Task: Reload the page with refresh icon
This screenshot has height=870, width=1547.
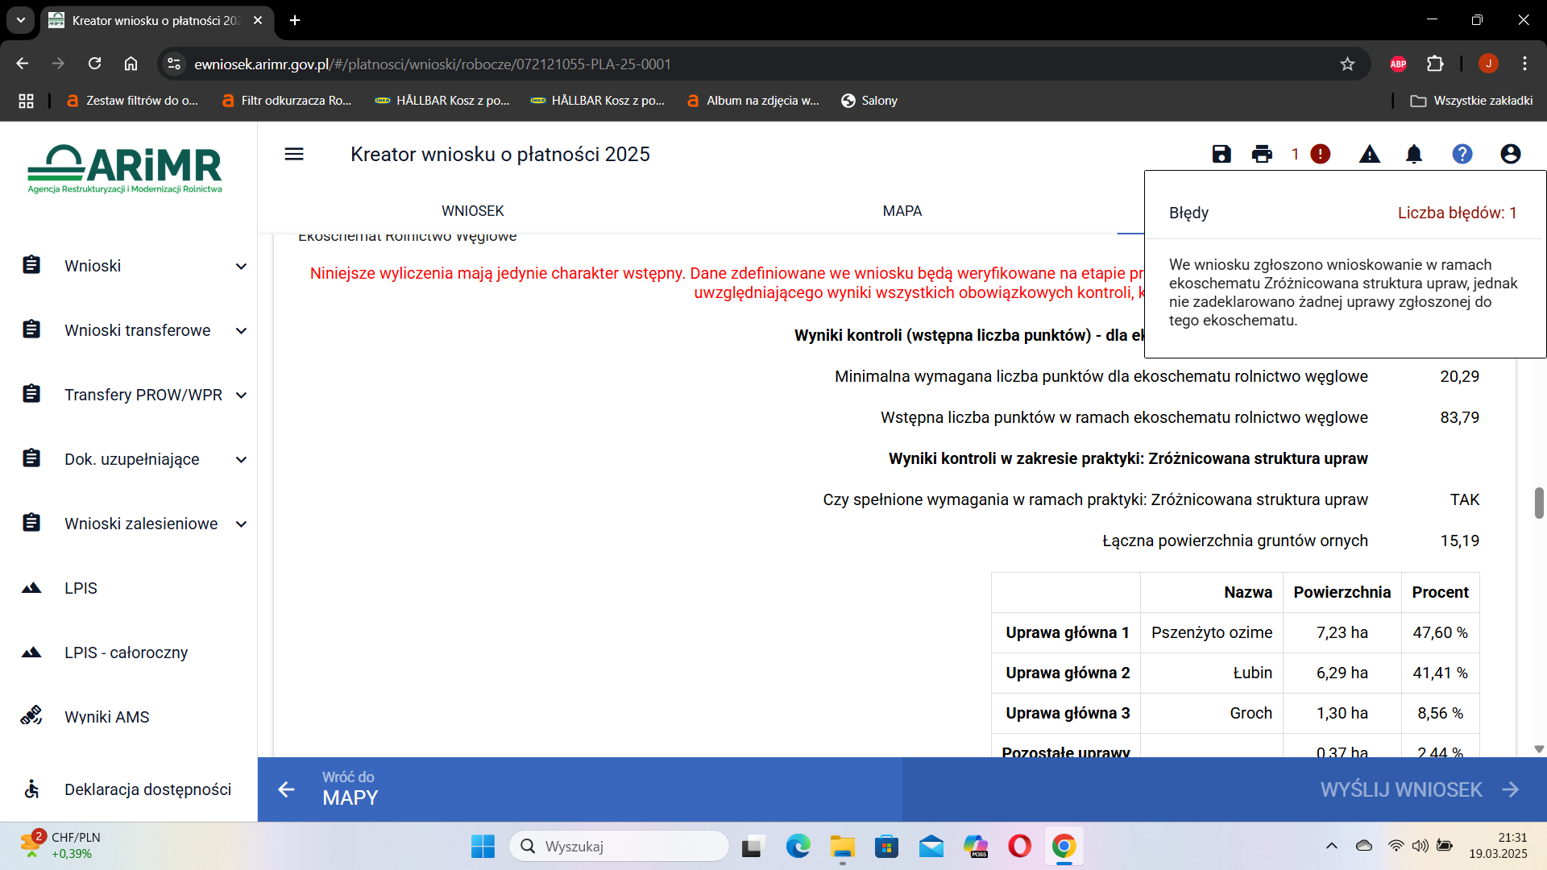Action: coord(94,64)
